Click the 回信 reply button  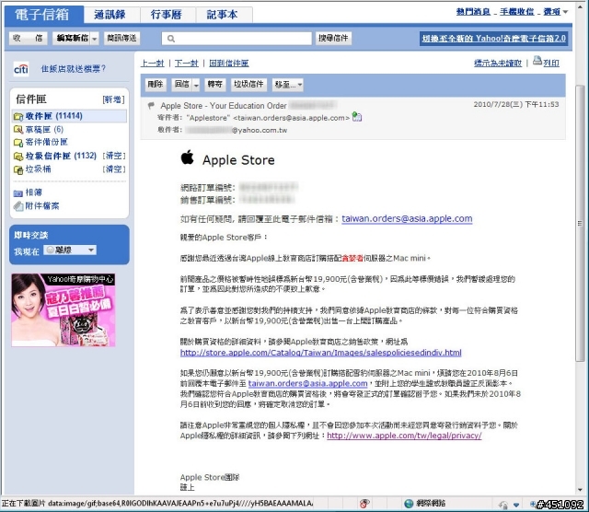coord(182,84)
